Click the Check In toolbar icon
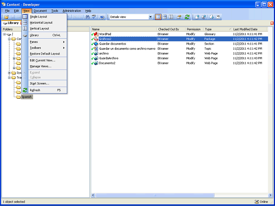This screenshot has height=206, width=275. [x=197, y=17]
